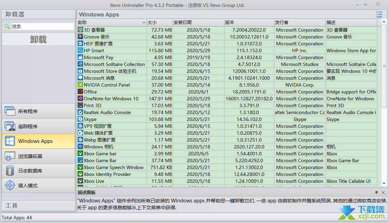Switch to 所有程序 tab

[38, 111]
